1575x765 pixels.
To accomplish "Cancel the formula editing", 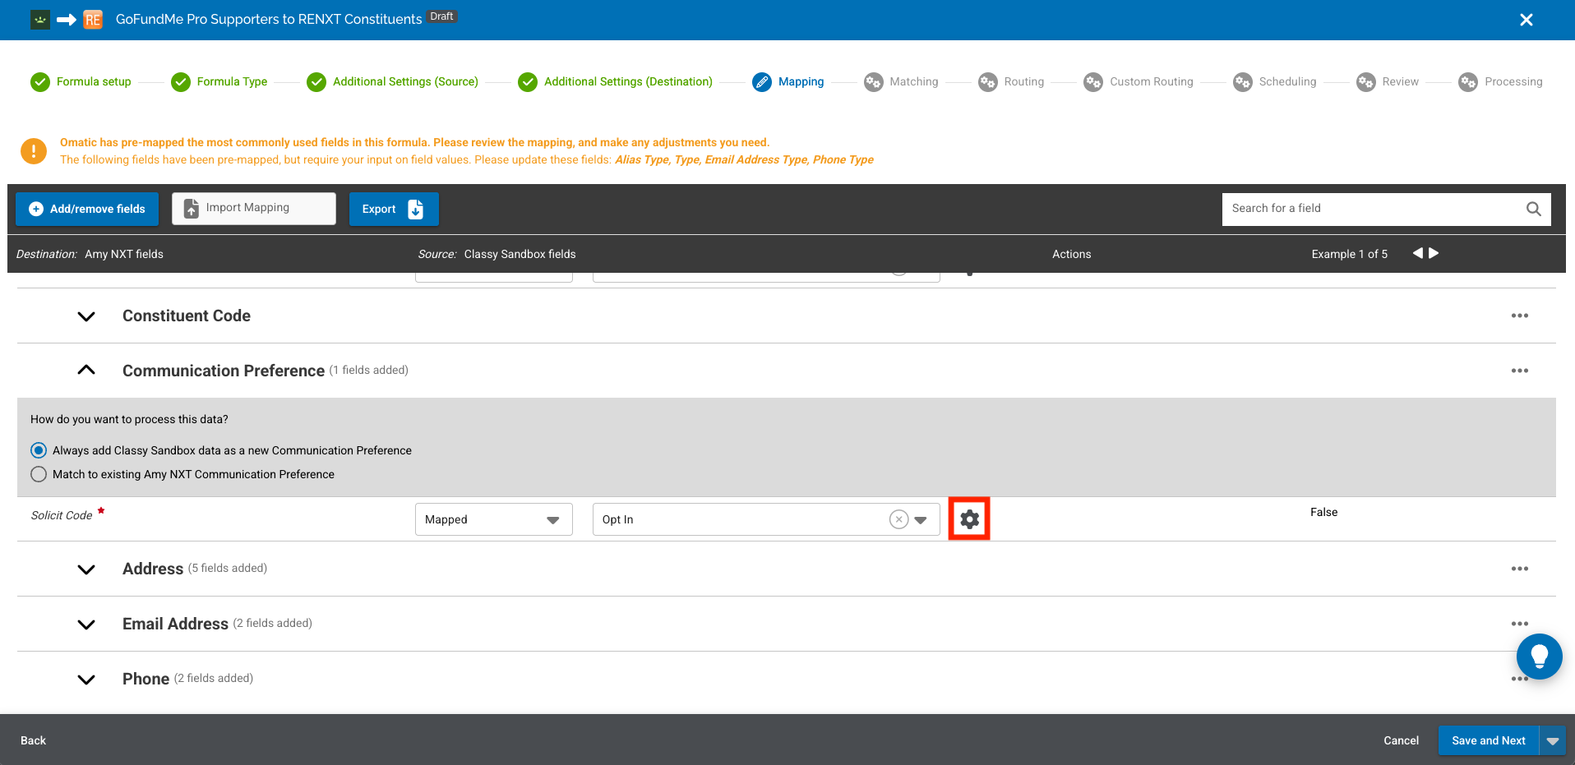I will [1401, 740].
